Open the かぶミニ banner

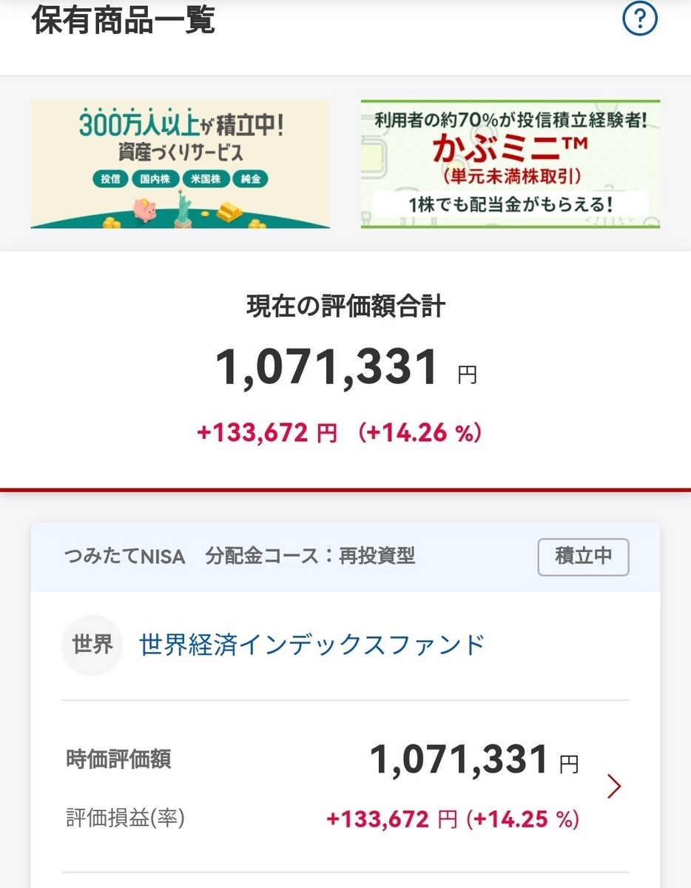pyautogui.click(x=510, y=164)
